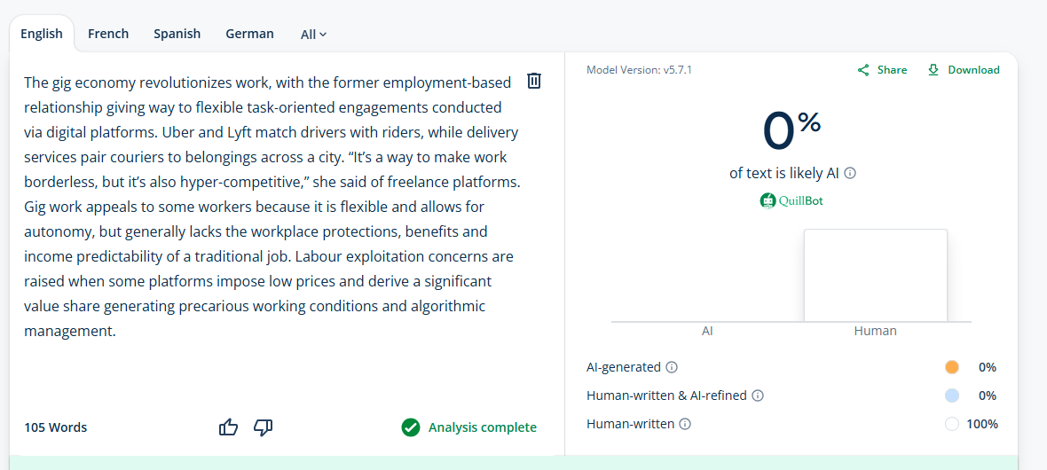Click info icon beside 'of text is likely AI'
Image resolution: width=1047 pixels, height=470 pixels.
point(850,174)
